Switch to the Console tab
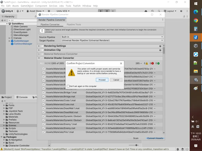Image resolution: width=202 pixels, height=151 pixels. (x=22, y=97)
